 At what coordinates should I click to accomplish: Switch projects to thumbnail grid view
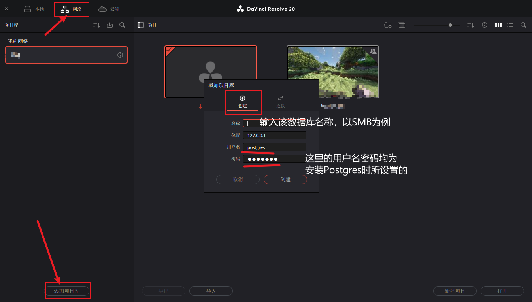(x=498, y=25)
